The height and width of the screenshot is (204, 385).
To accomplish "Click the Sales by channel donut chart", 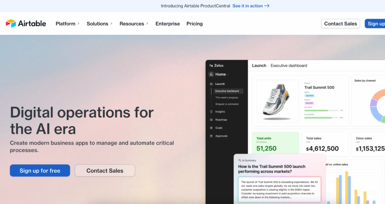I will 377,106.
